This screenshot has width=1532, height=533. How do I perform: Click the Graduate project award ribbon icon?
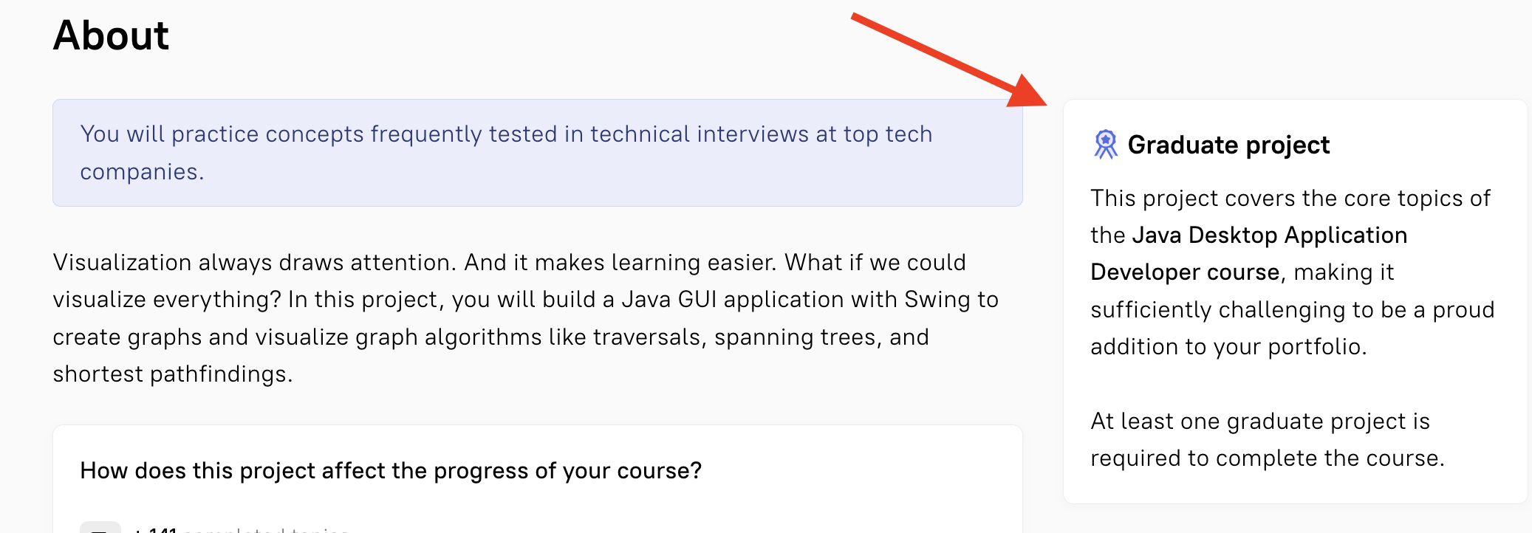click(x=1105, y=144)
